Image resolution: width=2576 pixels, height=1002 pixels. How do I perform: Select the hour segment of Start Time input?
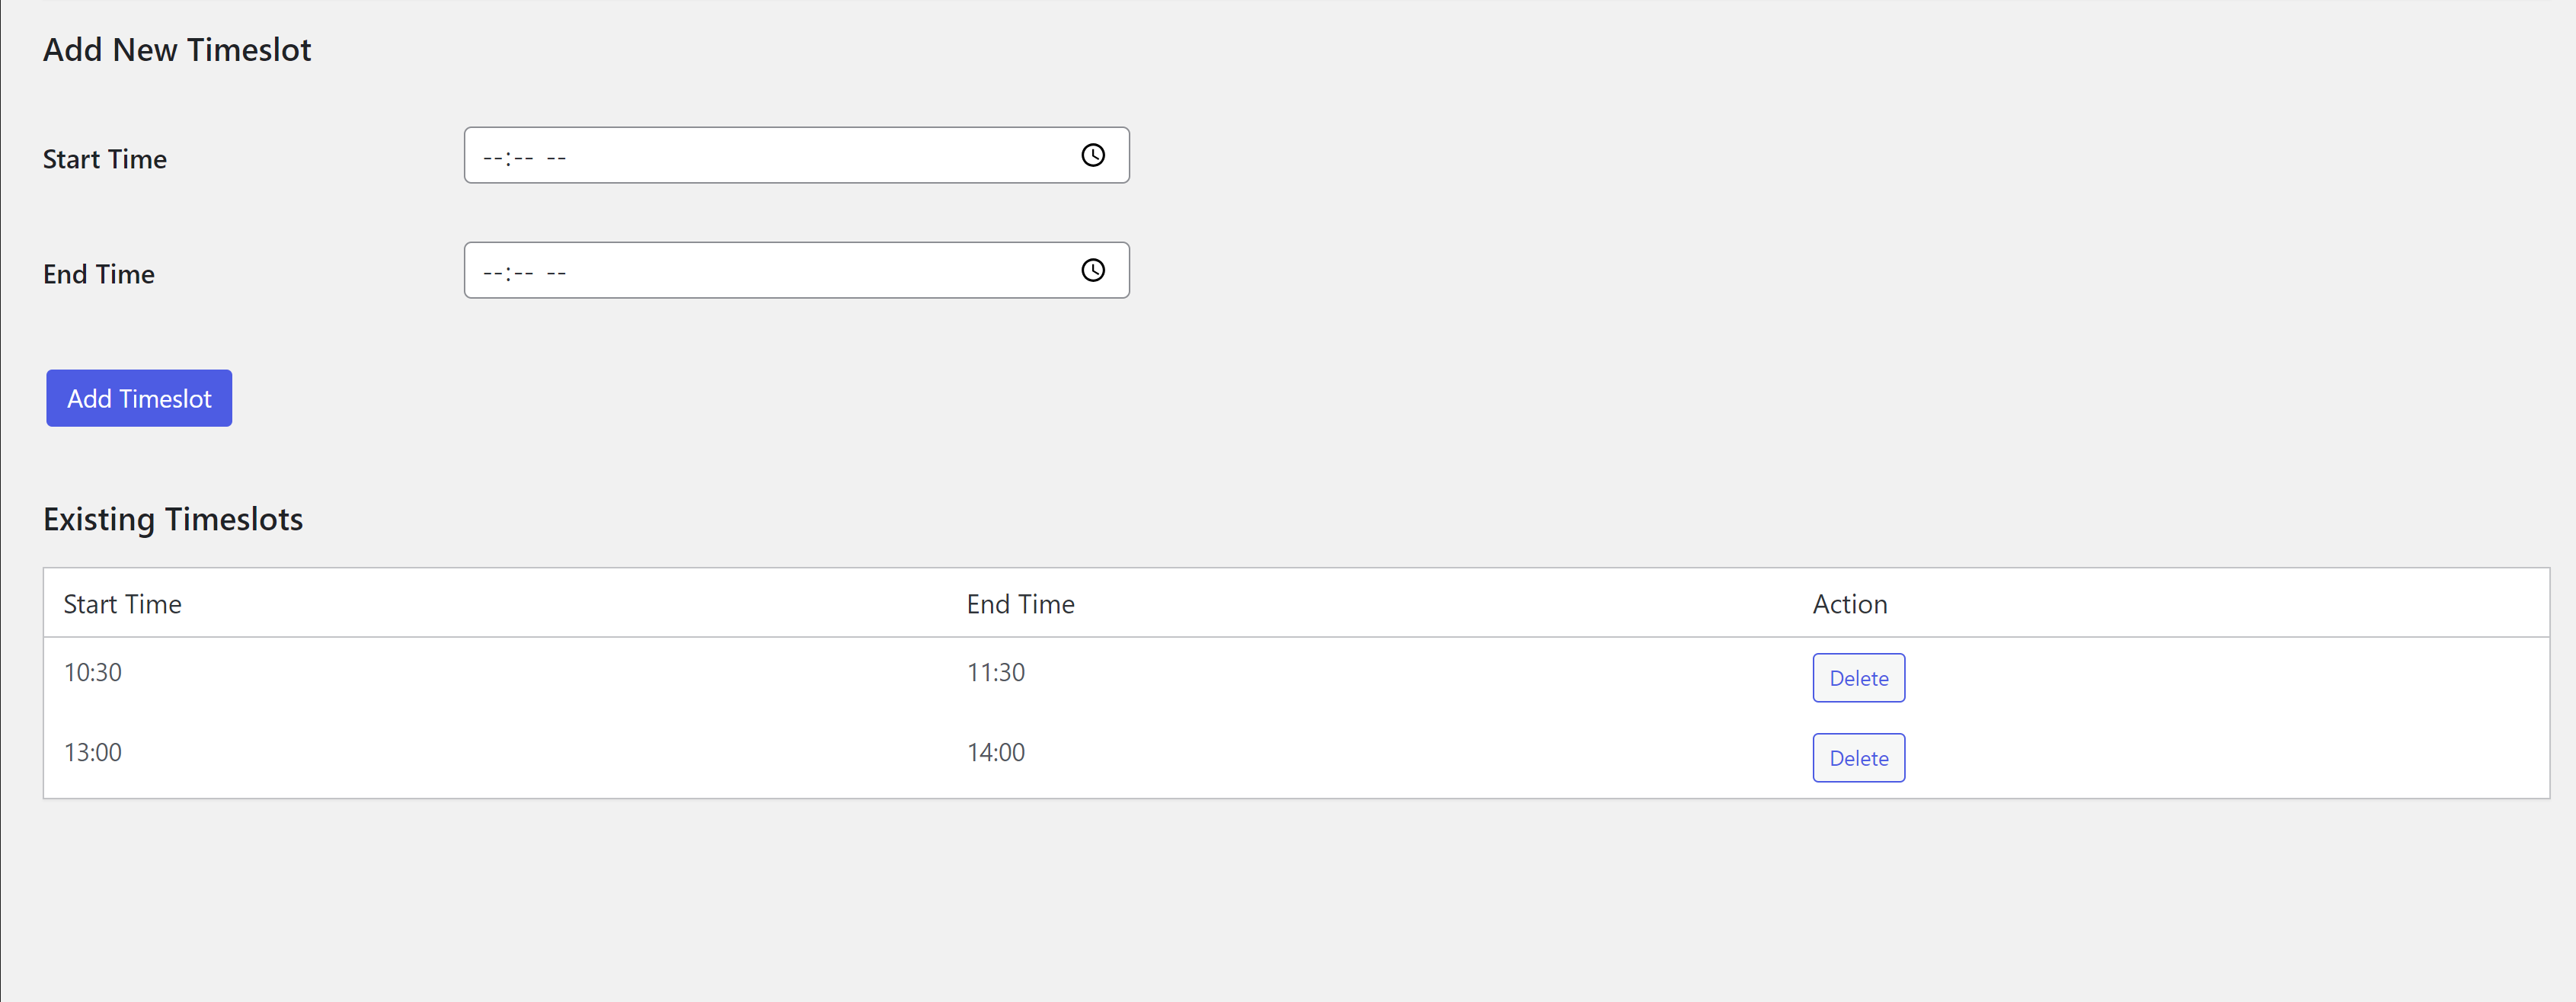(x=493, y=157)
